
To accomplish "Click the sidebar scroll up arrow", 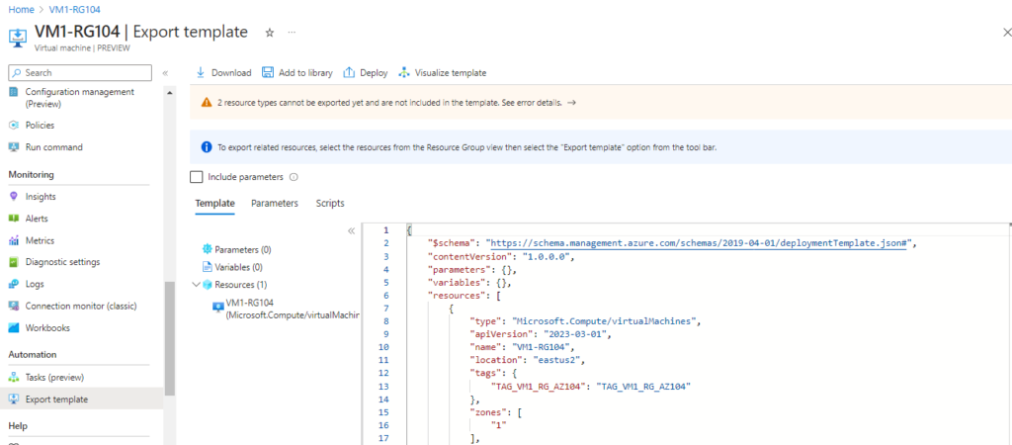I will click(x=170, y=93).
